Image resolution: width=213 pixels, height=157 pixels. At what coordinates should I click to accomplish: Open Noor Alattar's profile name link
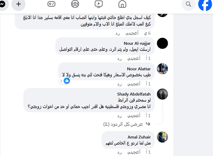[139, 69]
